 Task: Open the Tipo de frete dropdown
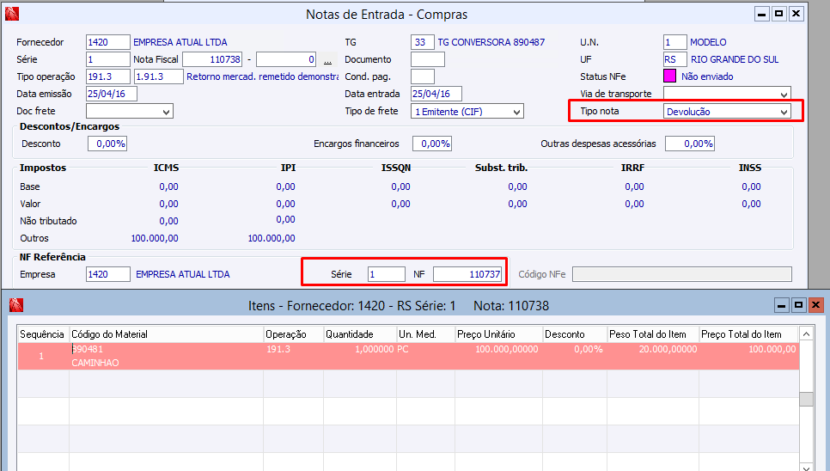pos(467,111)
